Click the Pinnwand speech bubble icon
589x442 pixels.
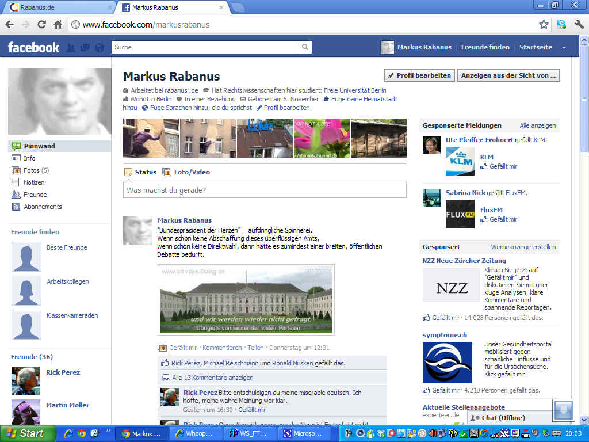[16, 146]
